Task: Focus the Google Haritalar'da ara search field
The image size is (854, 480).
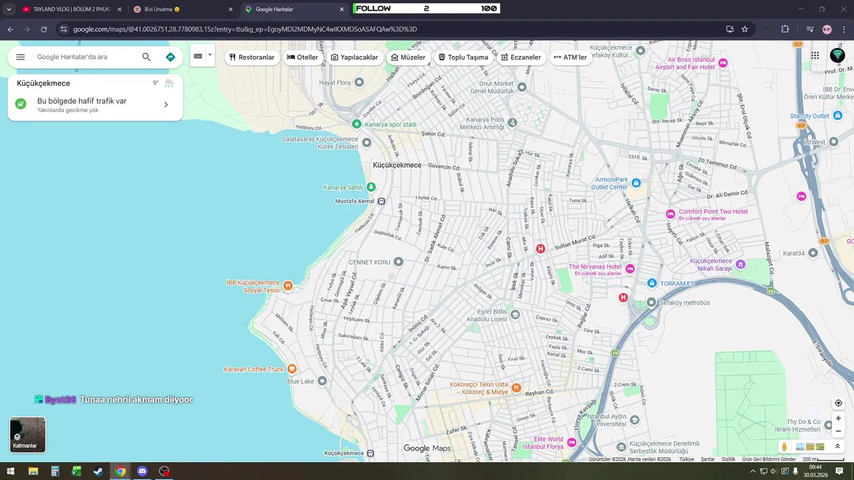Action: click(x=87, y=57)
